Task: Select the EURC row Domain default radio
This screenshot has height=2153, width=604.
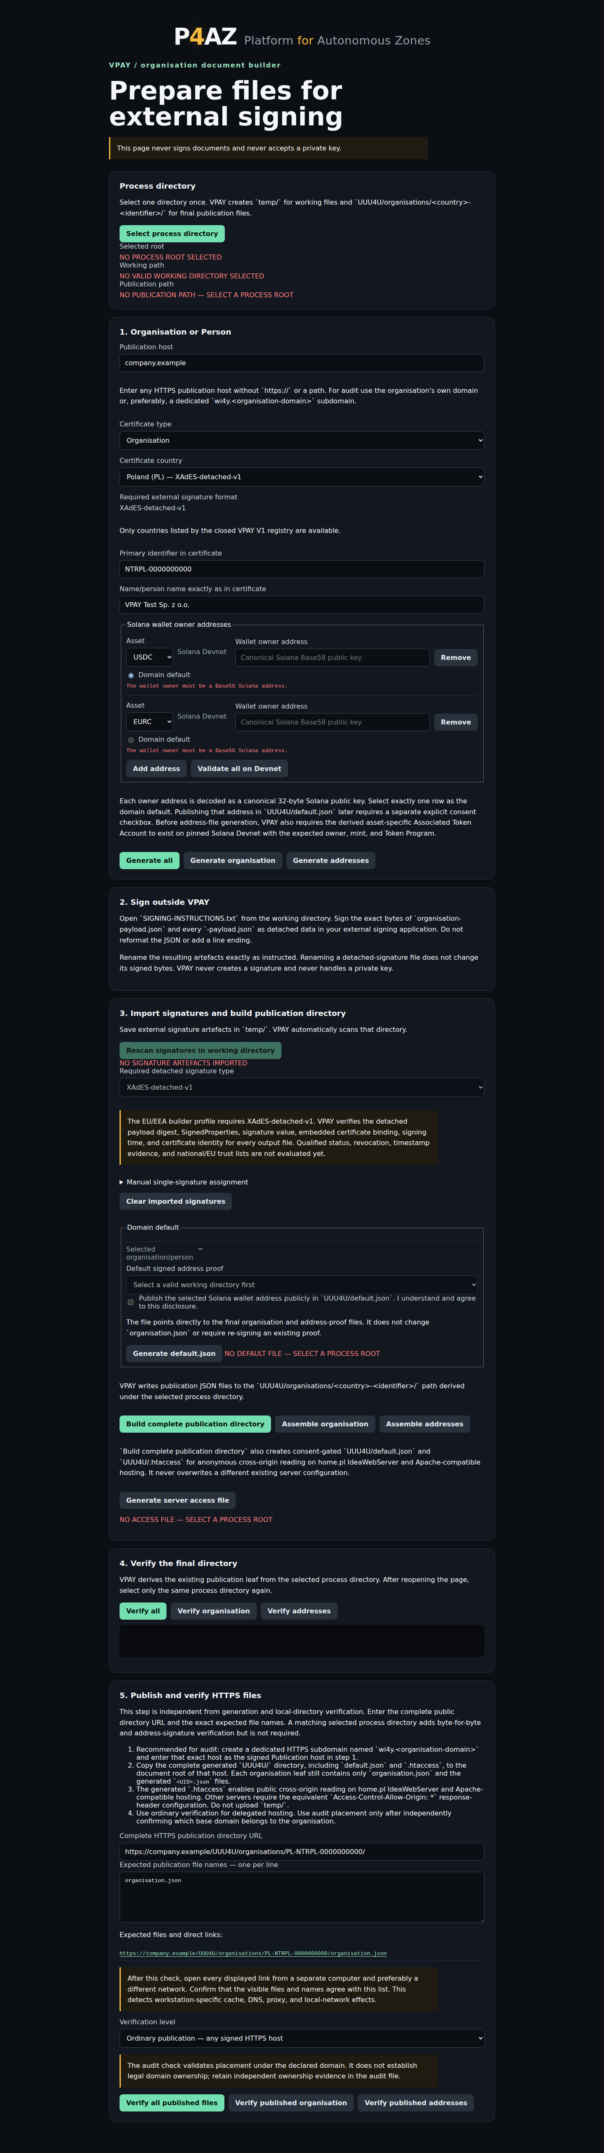Action: [130, 740]
